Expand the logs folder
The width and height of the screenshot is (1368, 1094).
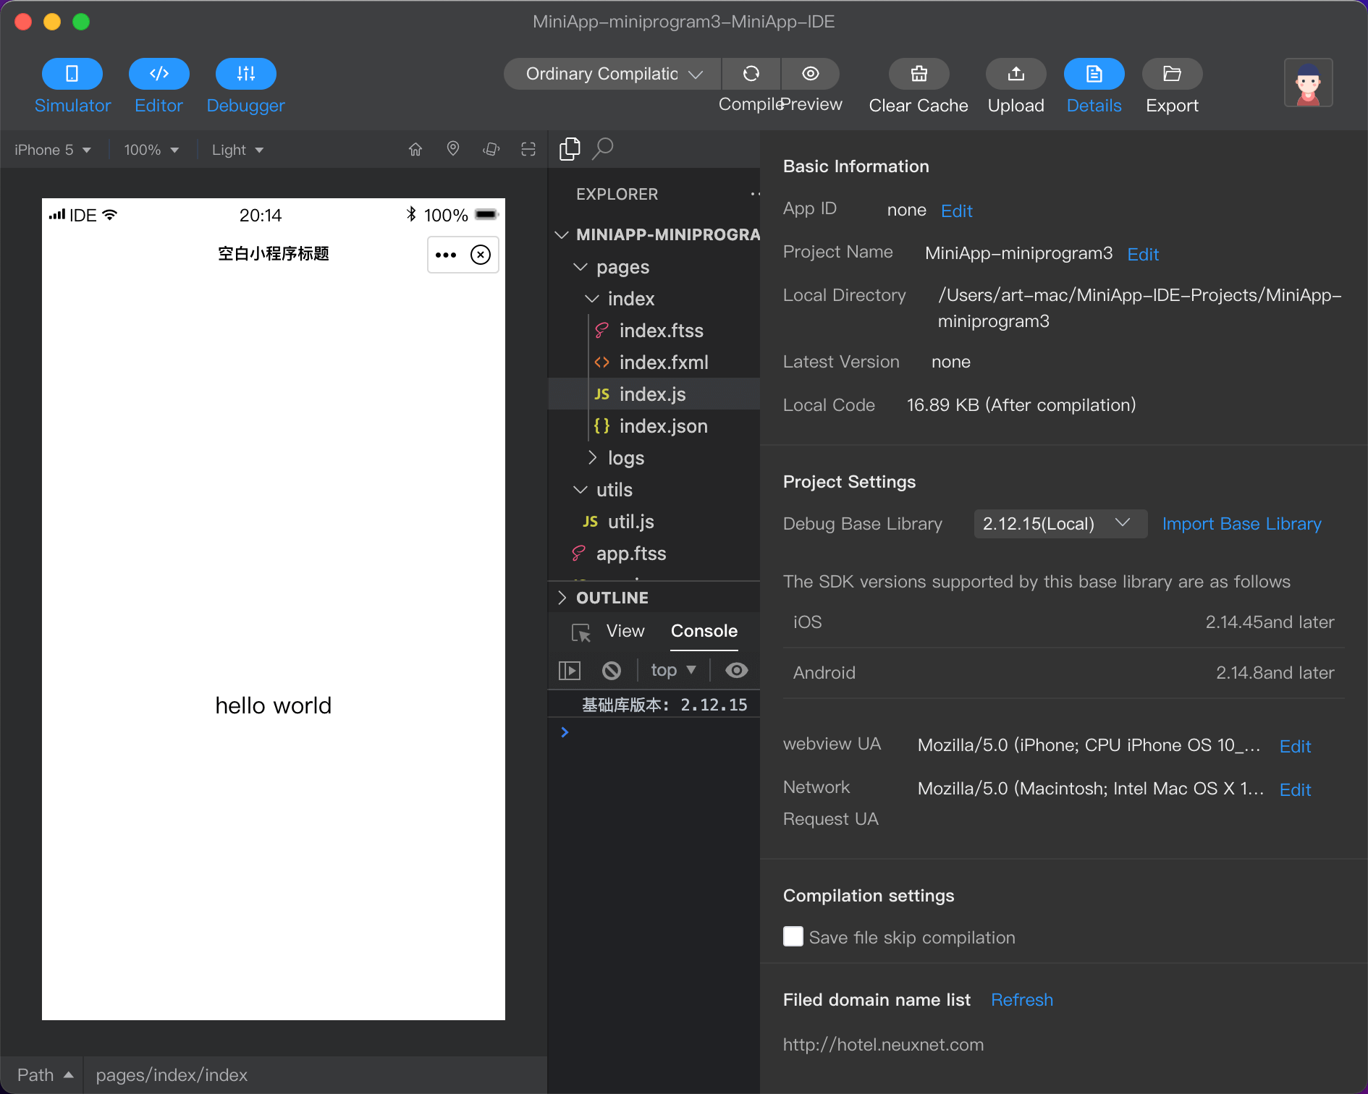pos(592,457)
